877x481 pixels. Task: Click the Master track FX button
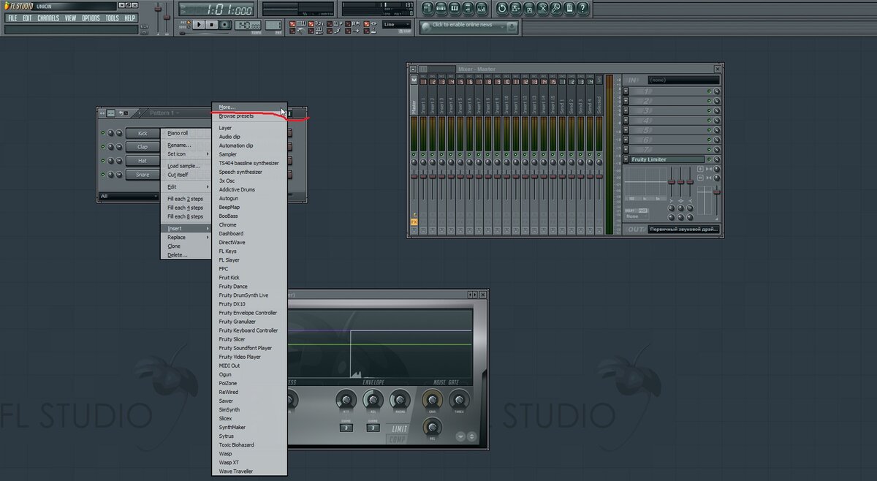pos(414,221)
